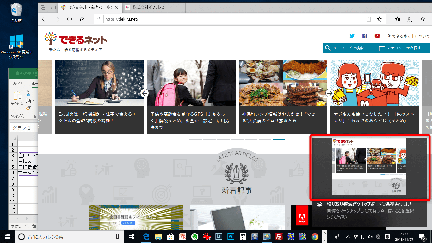Show the Edge tab previews icon
This screenshot has height=243, width=432.
(x=43, y=8)
